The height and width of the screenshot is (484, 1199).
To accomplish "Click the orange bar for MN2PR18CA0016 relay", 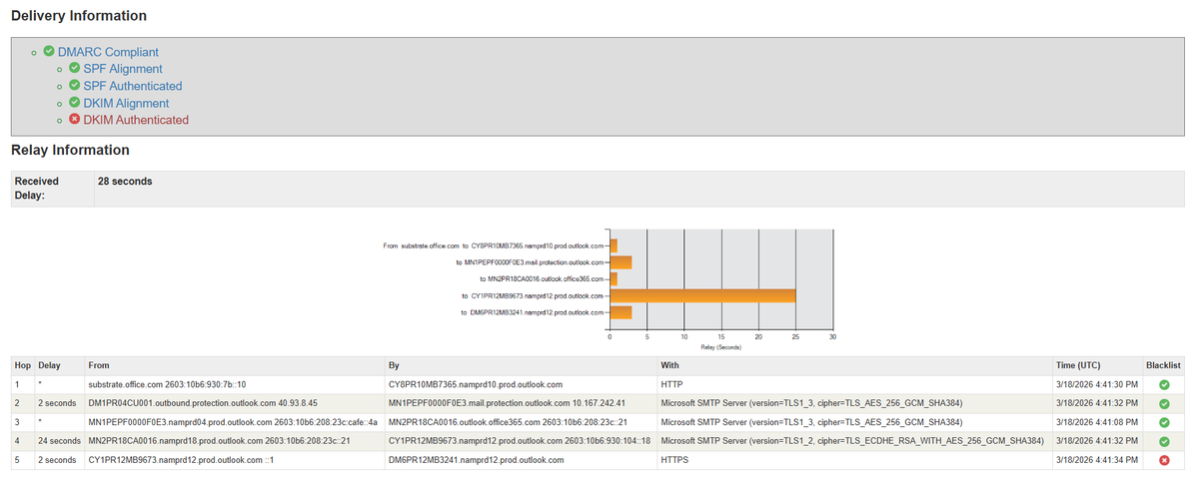I will coord(613,278).
